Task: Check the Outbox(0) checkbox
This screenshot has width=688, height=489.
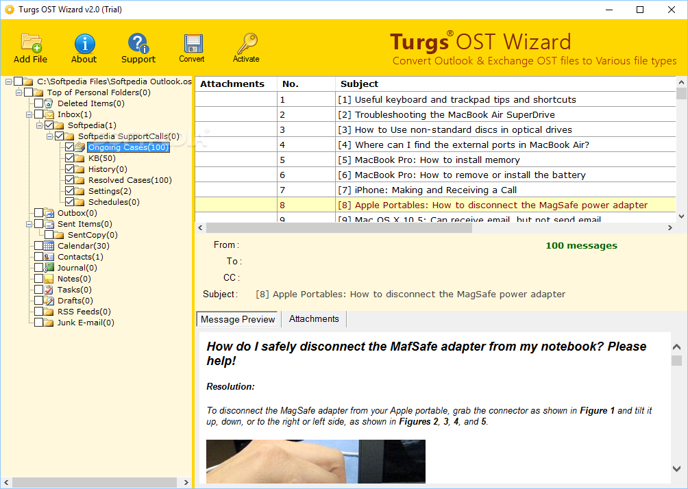Action: tap(38, 213)
